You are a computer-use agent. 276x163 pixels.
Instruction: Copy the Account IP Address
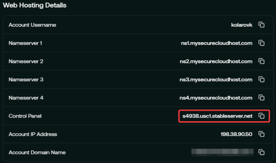[261, 134]
